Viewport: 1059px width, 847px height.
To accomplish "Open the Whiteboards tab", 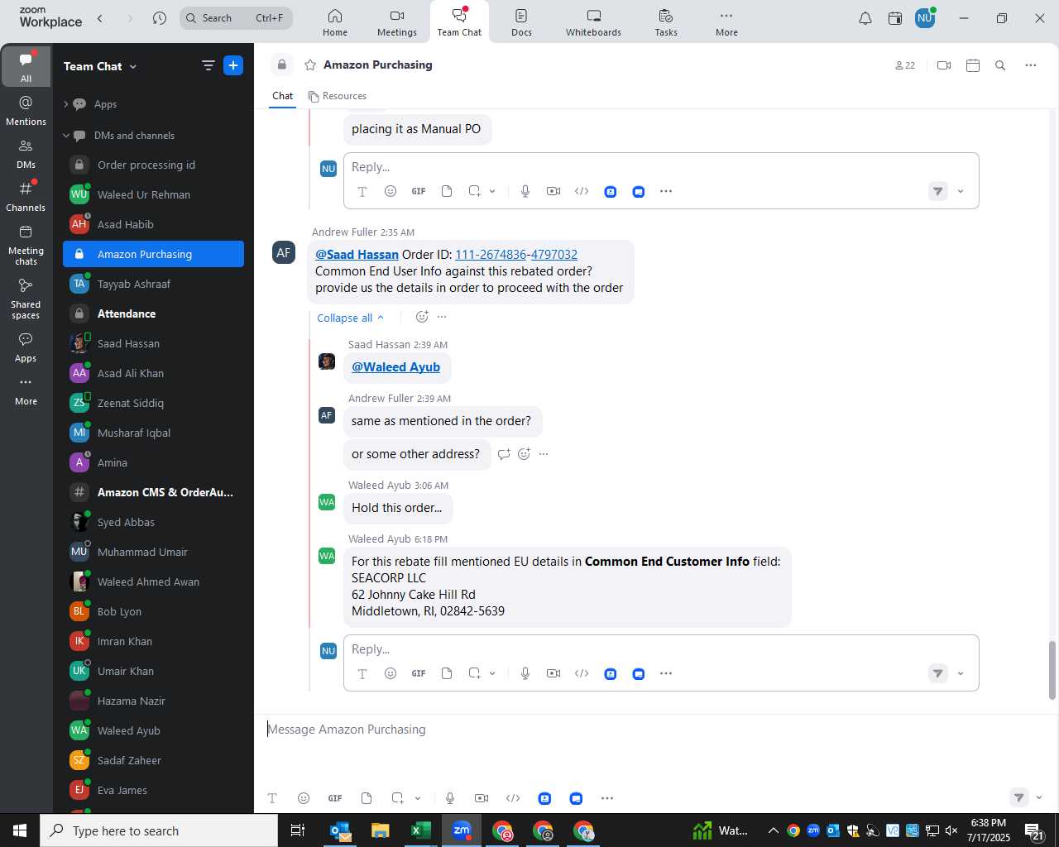I will (x=593, y=22).
